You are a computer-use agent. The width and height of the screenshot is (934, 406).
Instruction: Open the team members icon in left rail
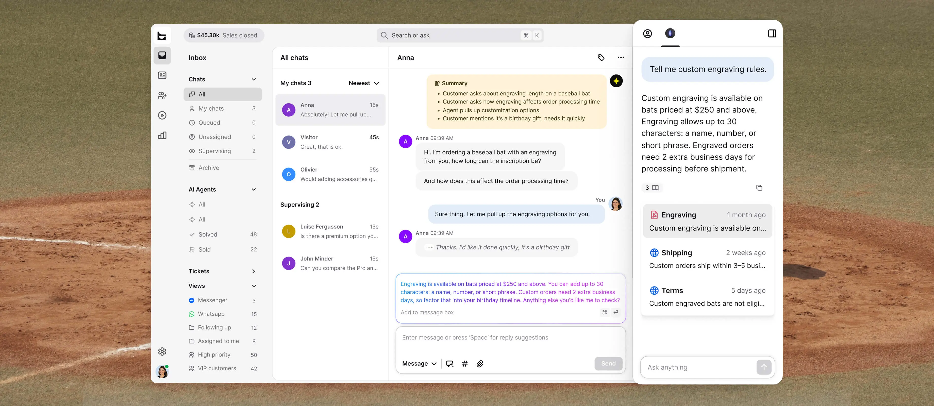(x=162, y=95)
